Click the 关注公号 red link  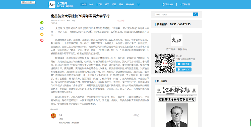(x=120, y=21)
